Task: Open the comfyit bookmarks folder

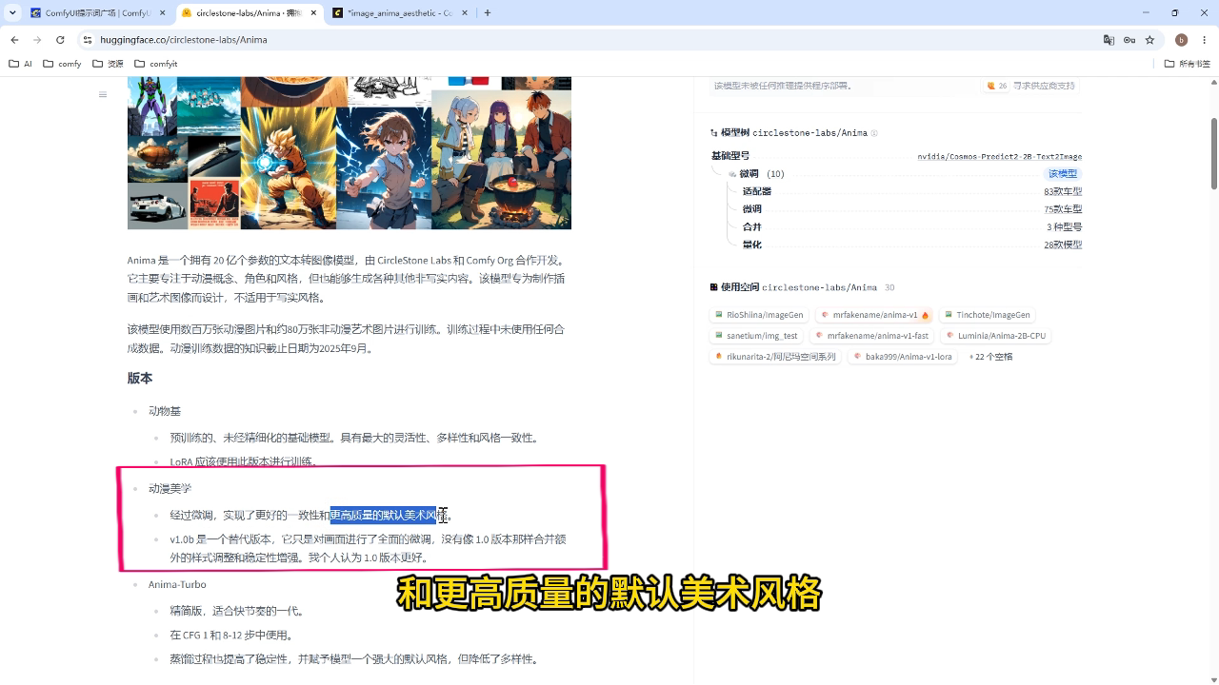Action: pos(156,64)
